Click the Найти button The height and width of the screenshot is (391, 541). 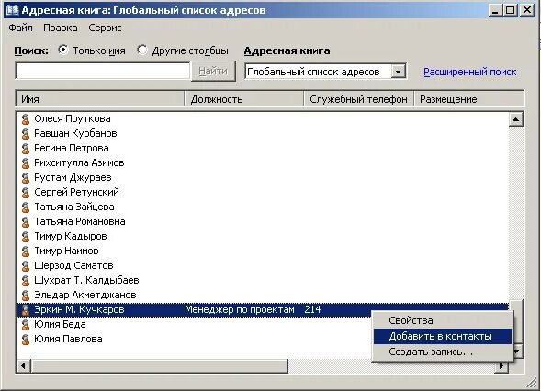point(213,71)
